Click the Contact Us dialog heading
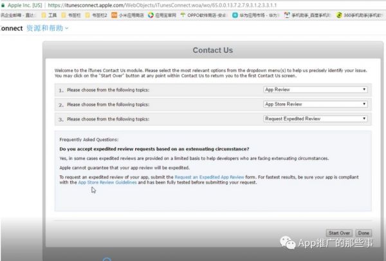This screenshot has width=386, height=261. click(213, 50)
